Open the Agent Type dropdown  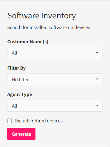point(55,106)
